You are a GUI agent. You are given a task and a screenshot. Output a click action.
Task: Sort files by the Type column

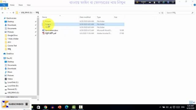tap(99, 17)
